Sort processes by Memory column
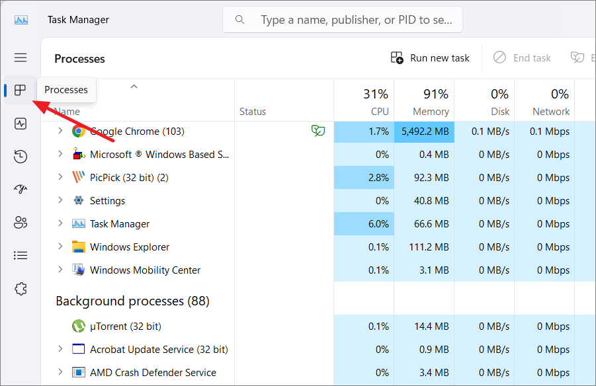The height and width of the screenshot is (386, 596). pyautogui.click(x=424, y=100)
